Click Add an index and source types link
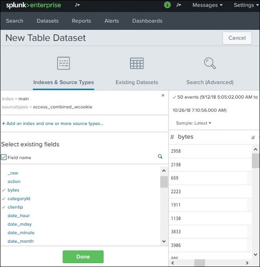This screenshot has height=267, width=260. click(52, 123)
